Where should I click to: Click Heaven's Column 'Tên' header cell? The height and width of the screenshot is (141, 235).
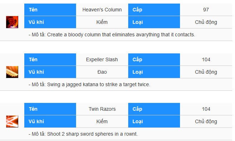(50, 10)
